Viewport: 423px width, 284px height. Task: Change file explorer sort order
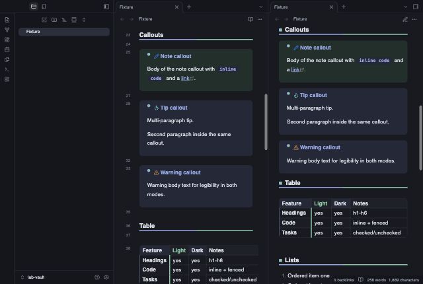click(x=64, y=20)
